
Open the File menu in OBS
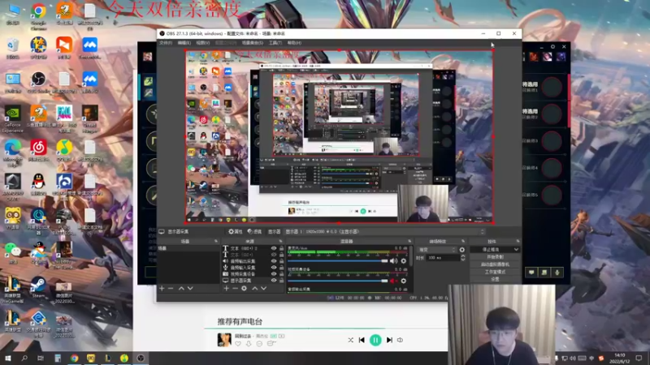point(166,43)
